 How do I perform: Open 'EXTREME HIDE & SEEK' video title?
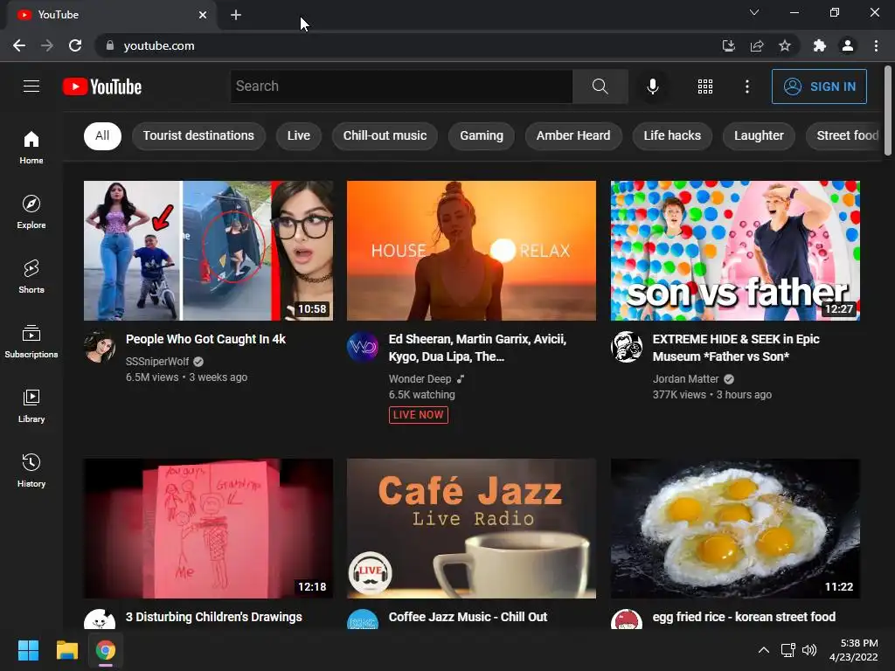tap(736, 348)
